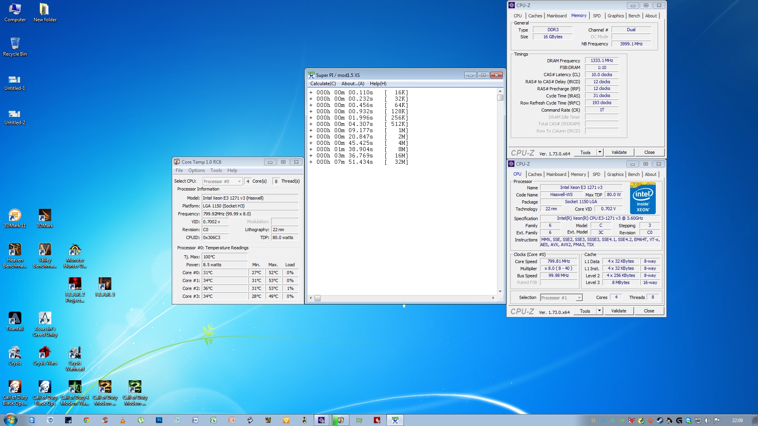Open About tab in upper CPU-Z window
Viewport: 758px width, 426px height.
point(651,16)
